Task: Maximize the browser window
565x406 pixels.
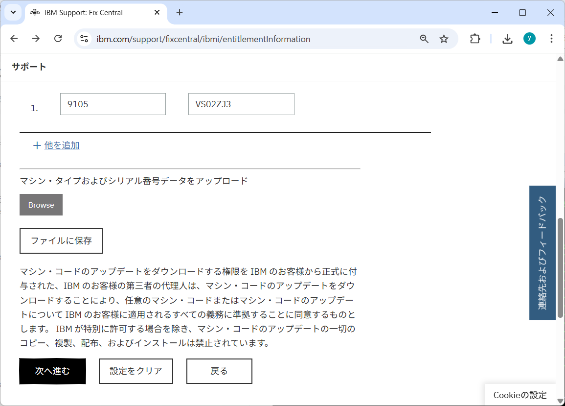Action: (522, 13)
